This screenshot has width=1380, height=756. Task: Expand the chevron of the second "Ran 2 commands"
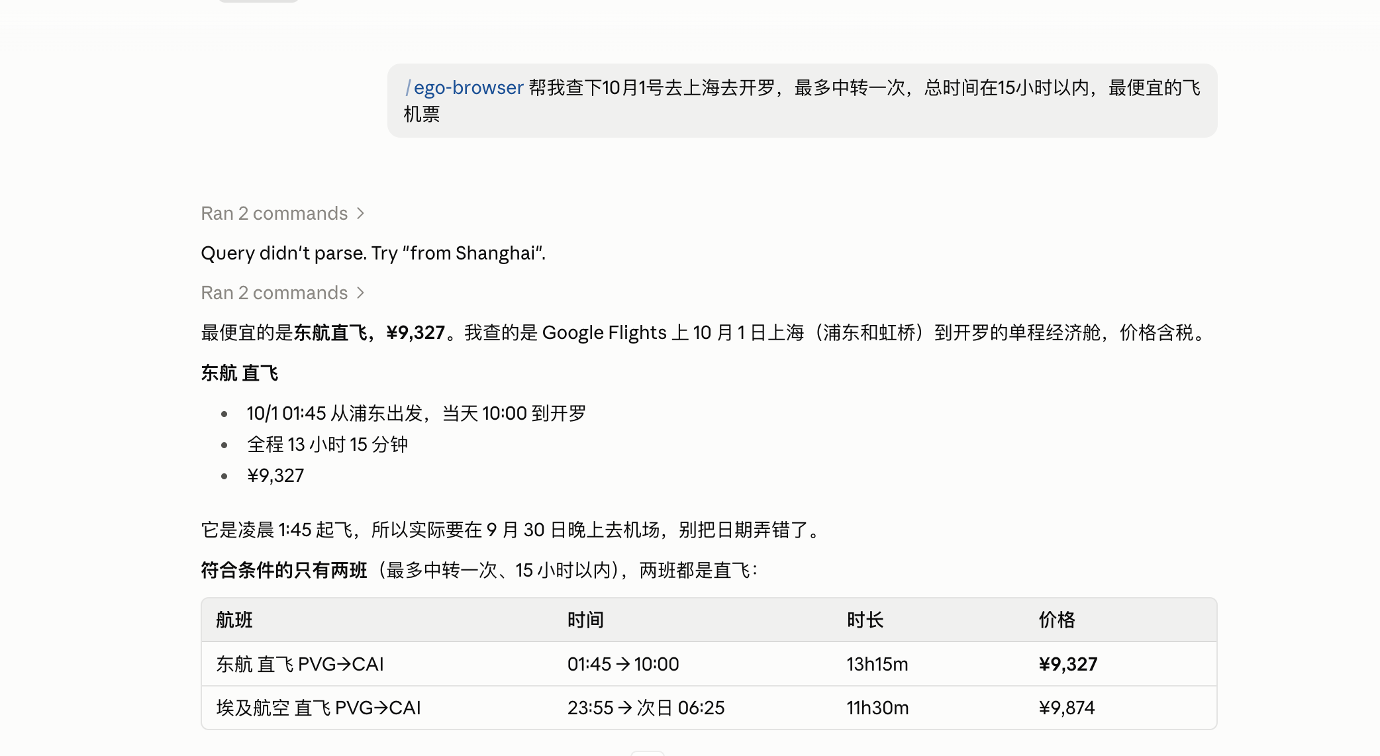[360, 293]
